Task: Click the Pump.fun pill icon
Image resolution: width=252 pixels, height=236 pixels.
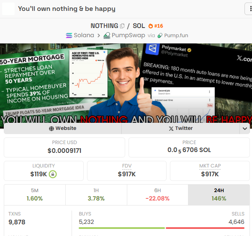Action: pos(160,36)
